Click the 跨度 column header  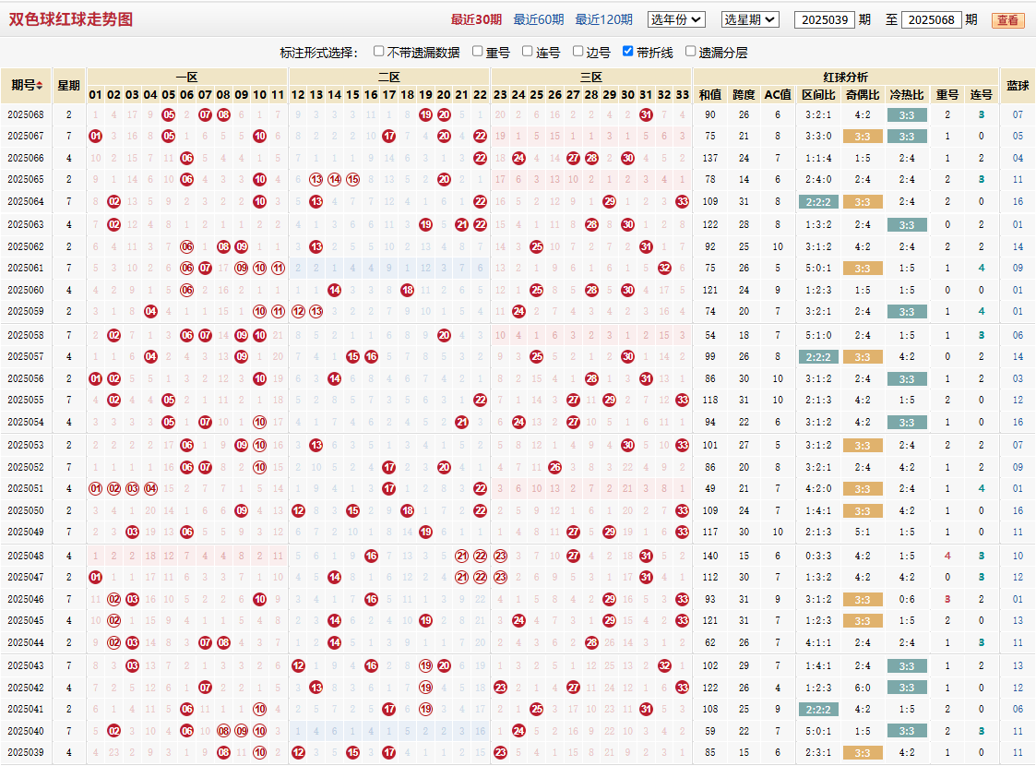pos(744,94)
